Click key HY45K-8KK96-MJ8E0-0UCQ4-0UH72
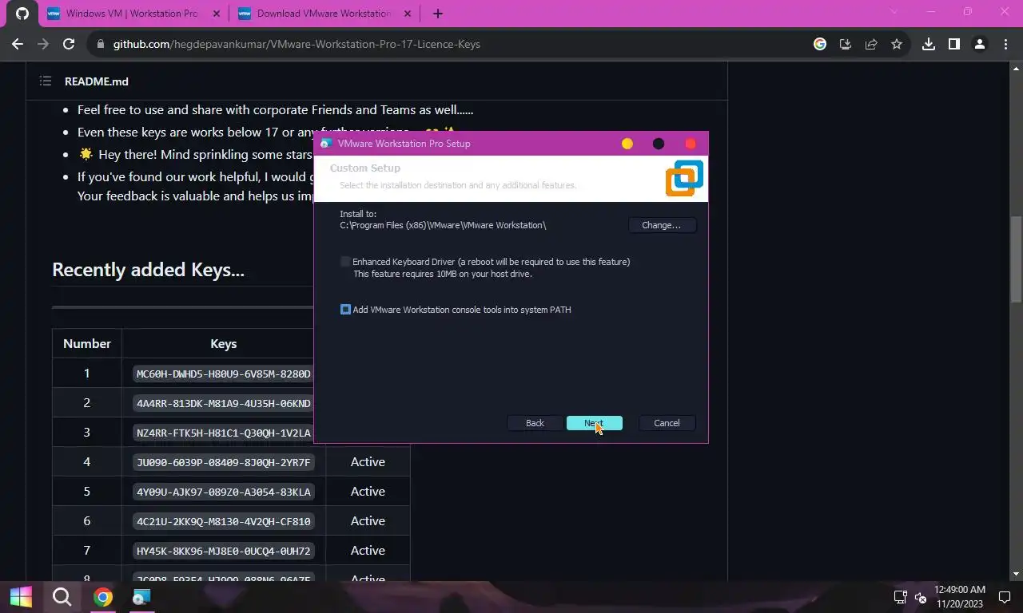Screen dimensions: 1023x613 click(x=224, y=551)
